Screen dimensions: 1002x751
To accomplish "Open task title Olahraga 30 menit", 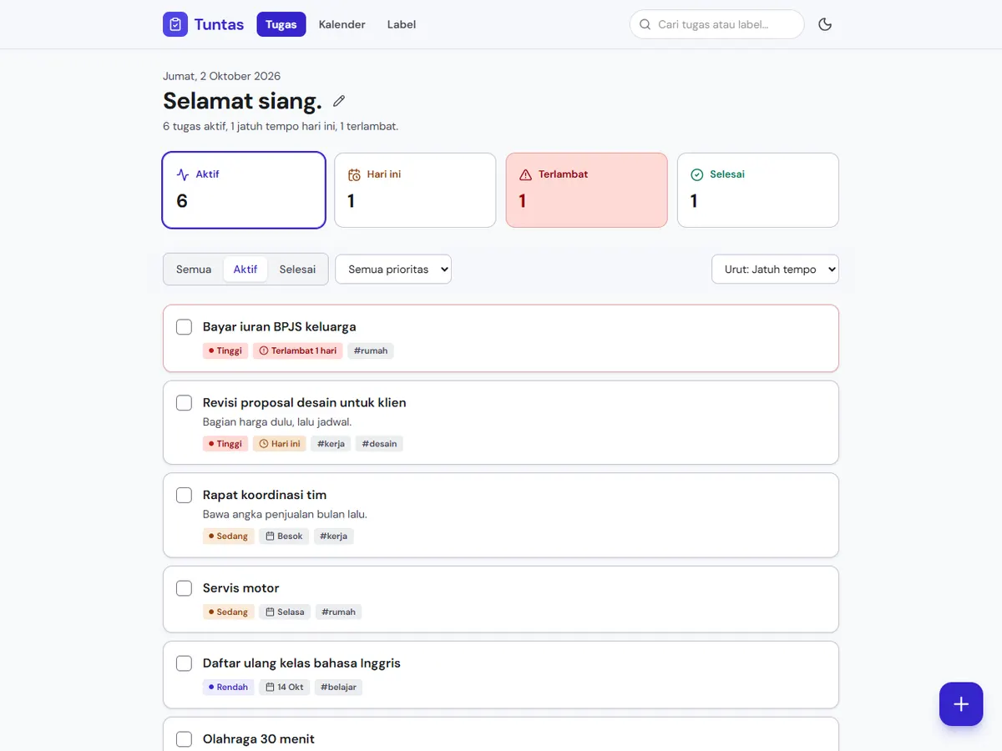I will click(x=259, y=738).
